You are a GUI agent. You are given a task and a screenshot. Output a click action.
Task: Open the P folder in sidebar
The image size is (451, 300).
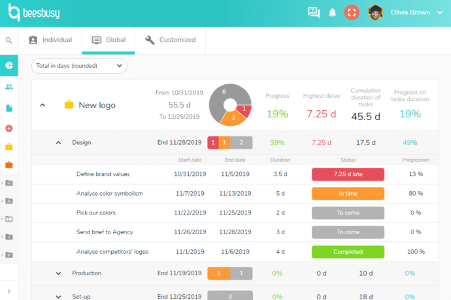[x=9, y=255]
